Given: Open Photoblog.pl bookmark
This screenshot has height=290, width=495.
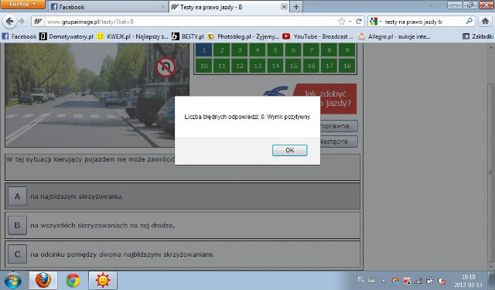Looking at the screenshot, I should (244, 36).
